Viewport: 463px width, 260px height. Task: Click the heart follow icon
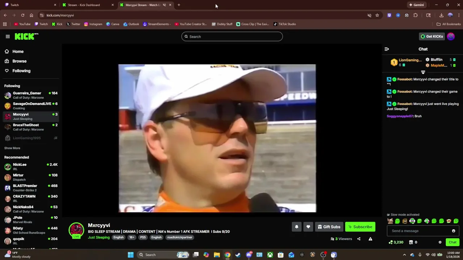pos(308,227)
